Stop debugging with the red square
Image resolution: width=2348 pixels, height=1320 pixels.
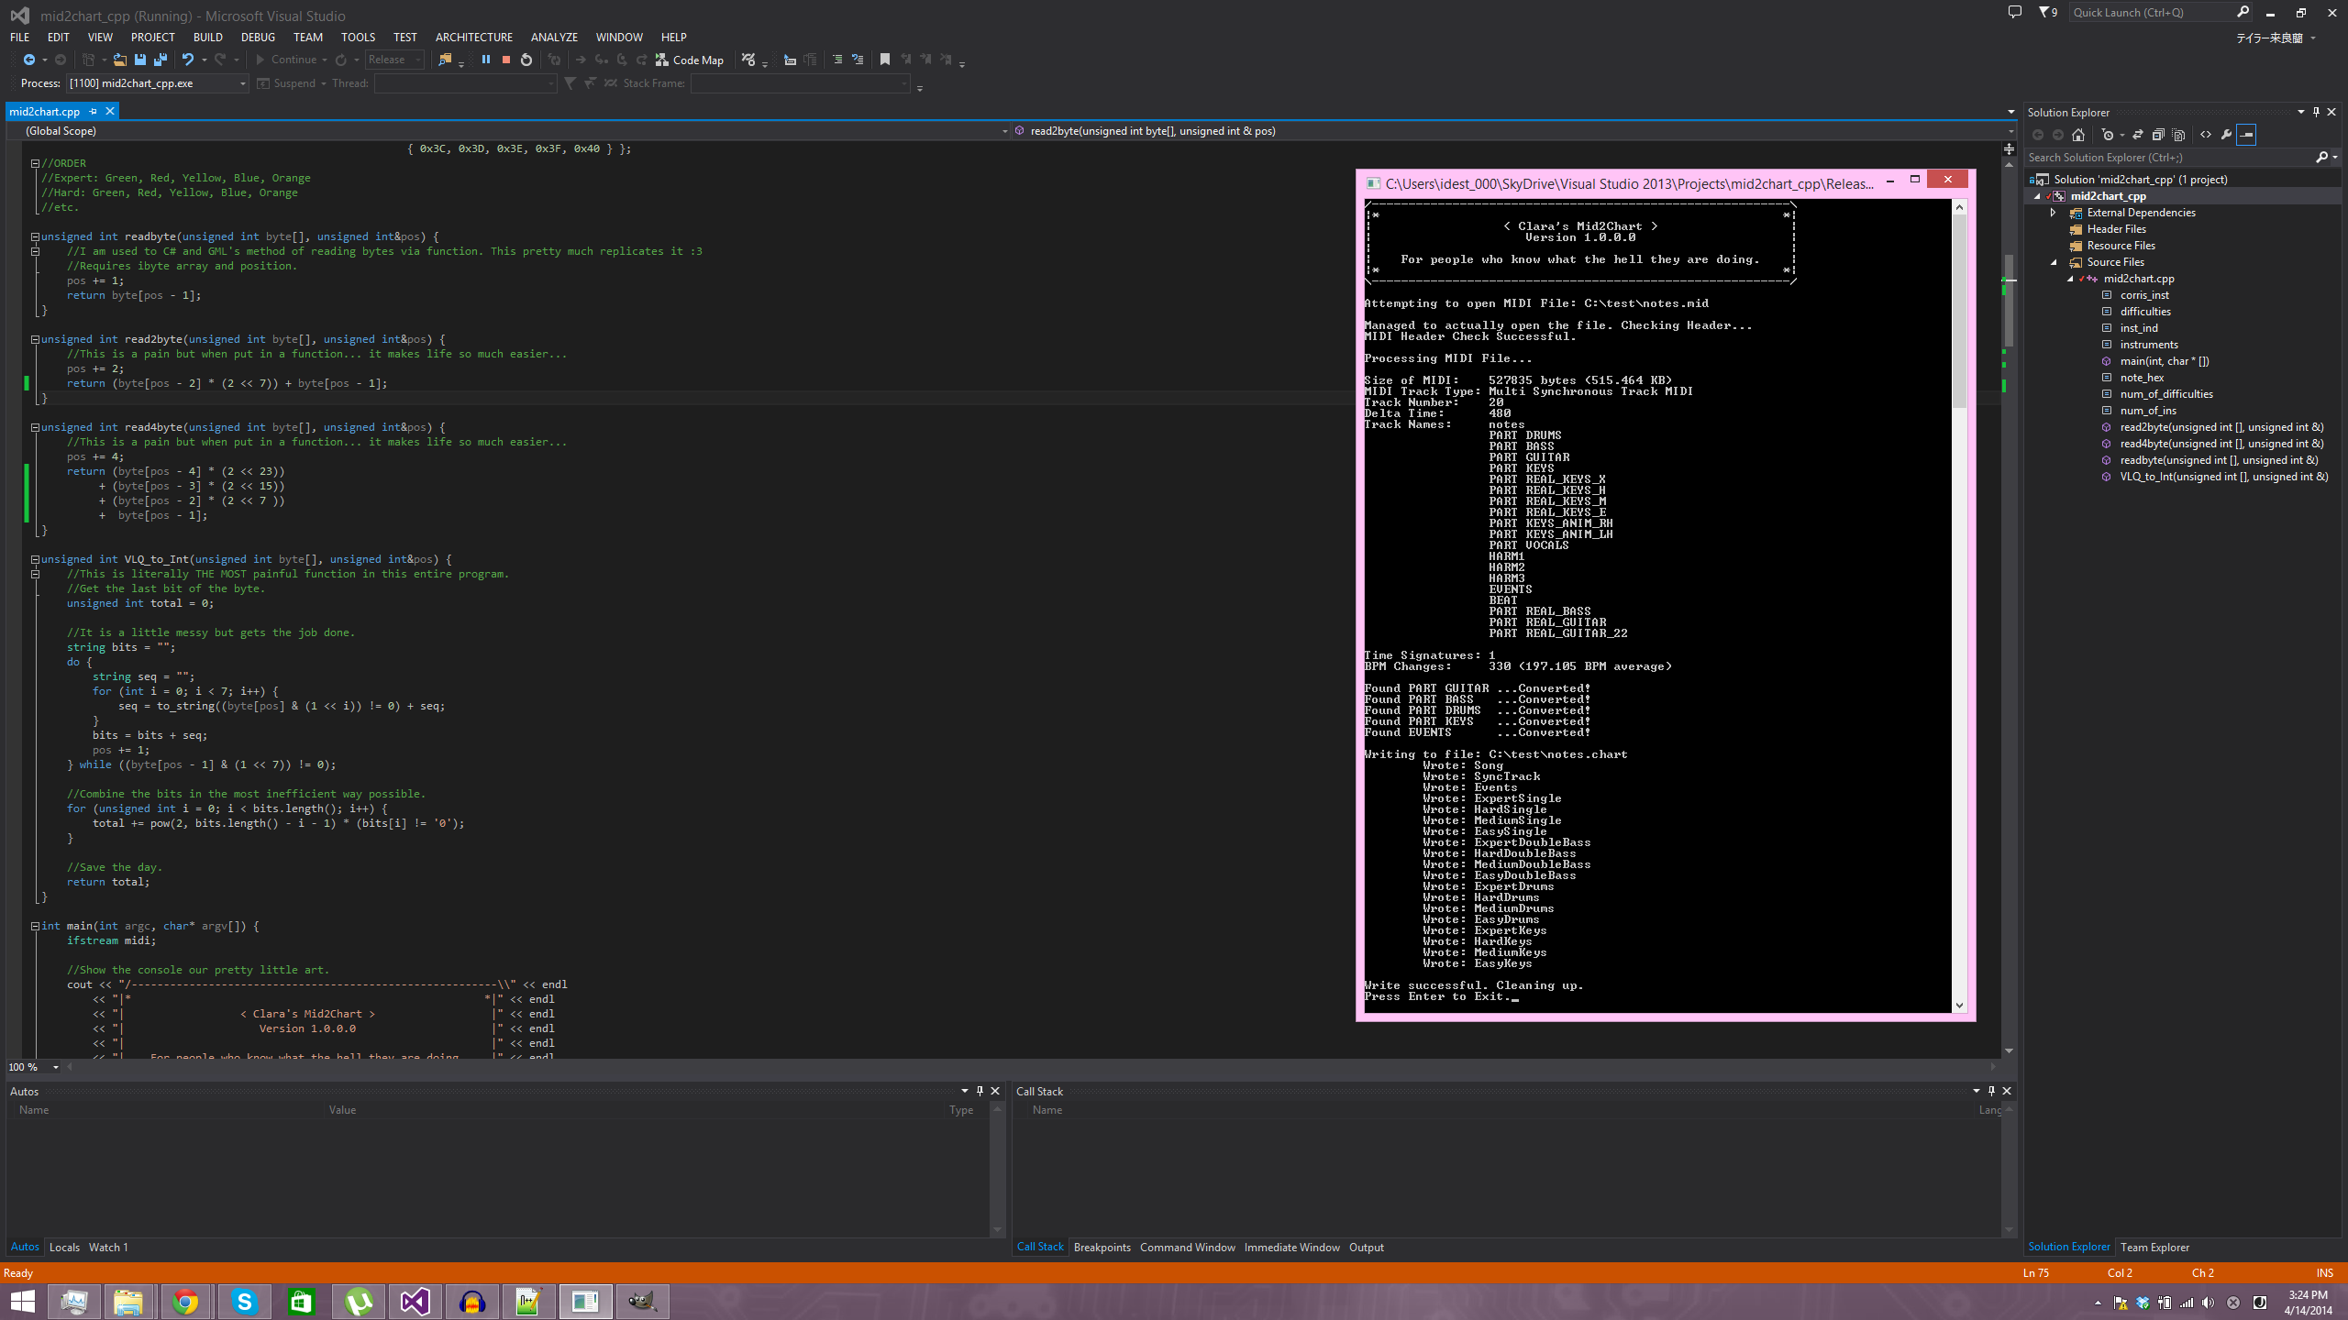pos(506,60)
